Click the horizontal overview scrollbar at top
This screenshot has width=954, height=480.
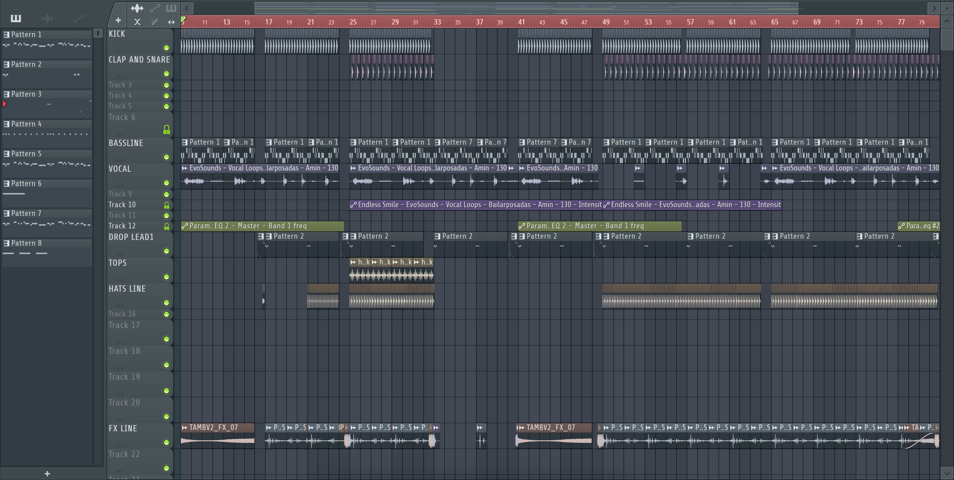[526, 8]
